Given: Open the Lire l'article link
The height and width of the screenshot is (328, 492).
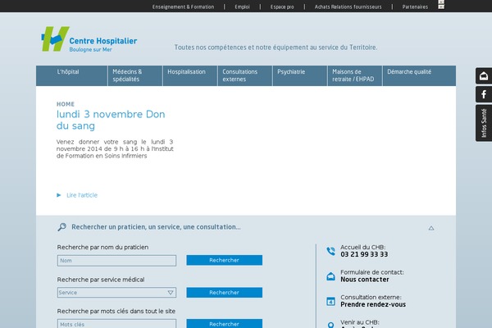Looking at the screenshot, I should pos(82,195).
